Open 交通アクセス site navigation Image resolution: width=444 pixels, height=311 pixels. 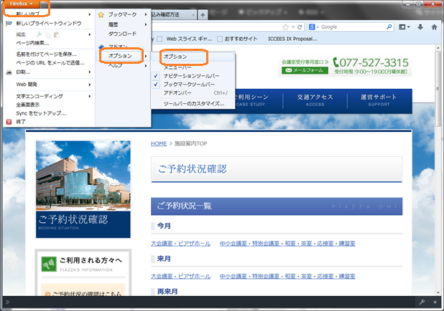pos(315,100)
